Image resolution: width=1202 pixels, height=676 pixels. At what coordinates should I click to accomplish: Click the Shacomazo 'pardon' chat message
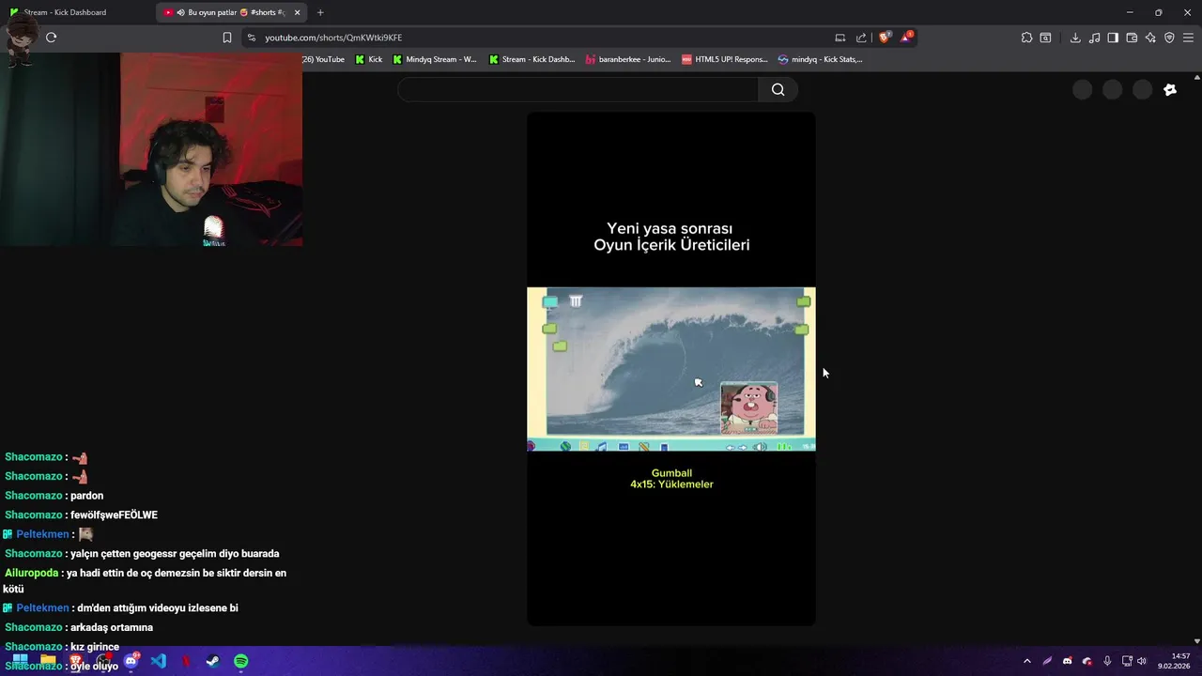tap(86, 496)
